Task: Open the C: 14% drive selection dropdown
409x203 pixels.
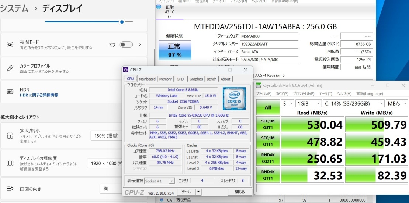Action: coord(353,104)
